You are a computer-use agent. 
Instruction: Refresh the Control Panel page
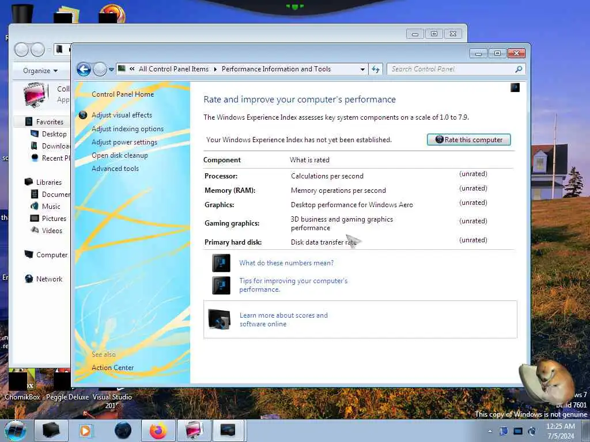[x=376, y=69]
